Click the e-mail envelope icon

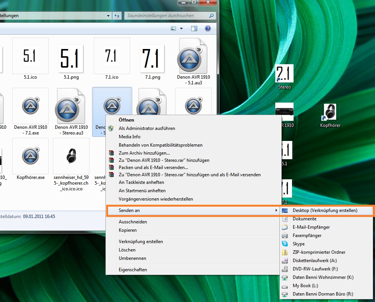[x=285, y=227]
